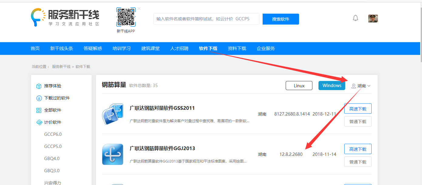Click the 钢筋算量 section heading

click(114, 85)
